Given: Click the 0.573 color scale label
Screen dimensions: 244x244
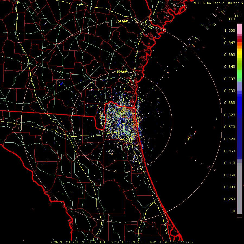Looking at the screenshot, I should [230, 127].
